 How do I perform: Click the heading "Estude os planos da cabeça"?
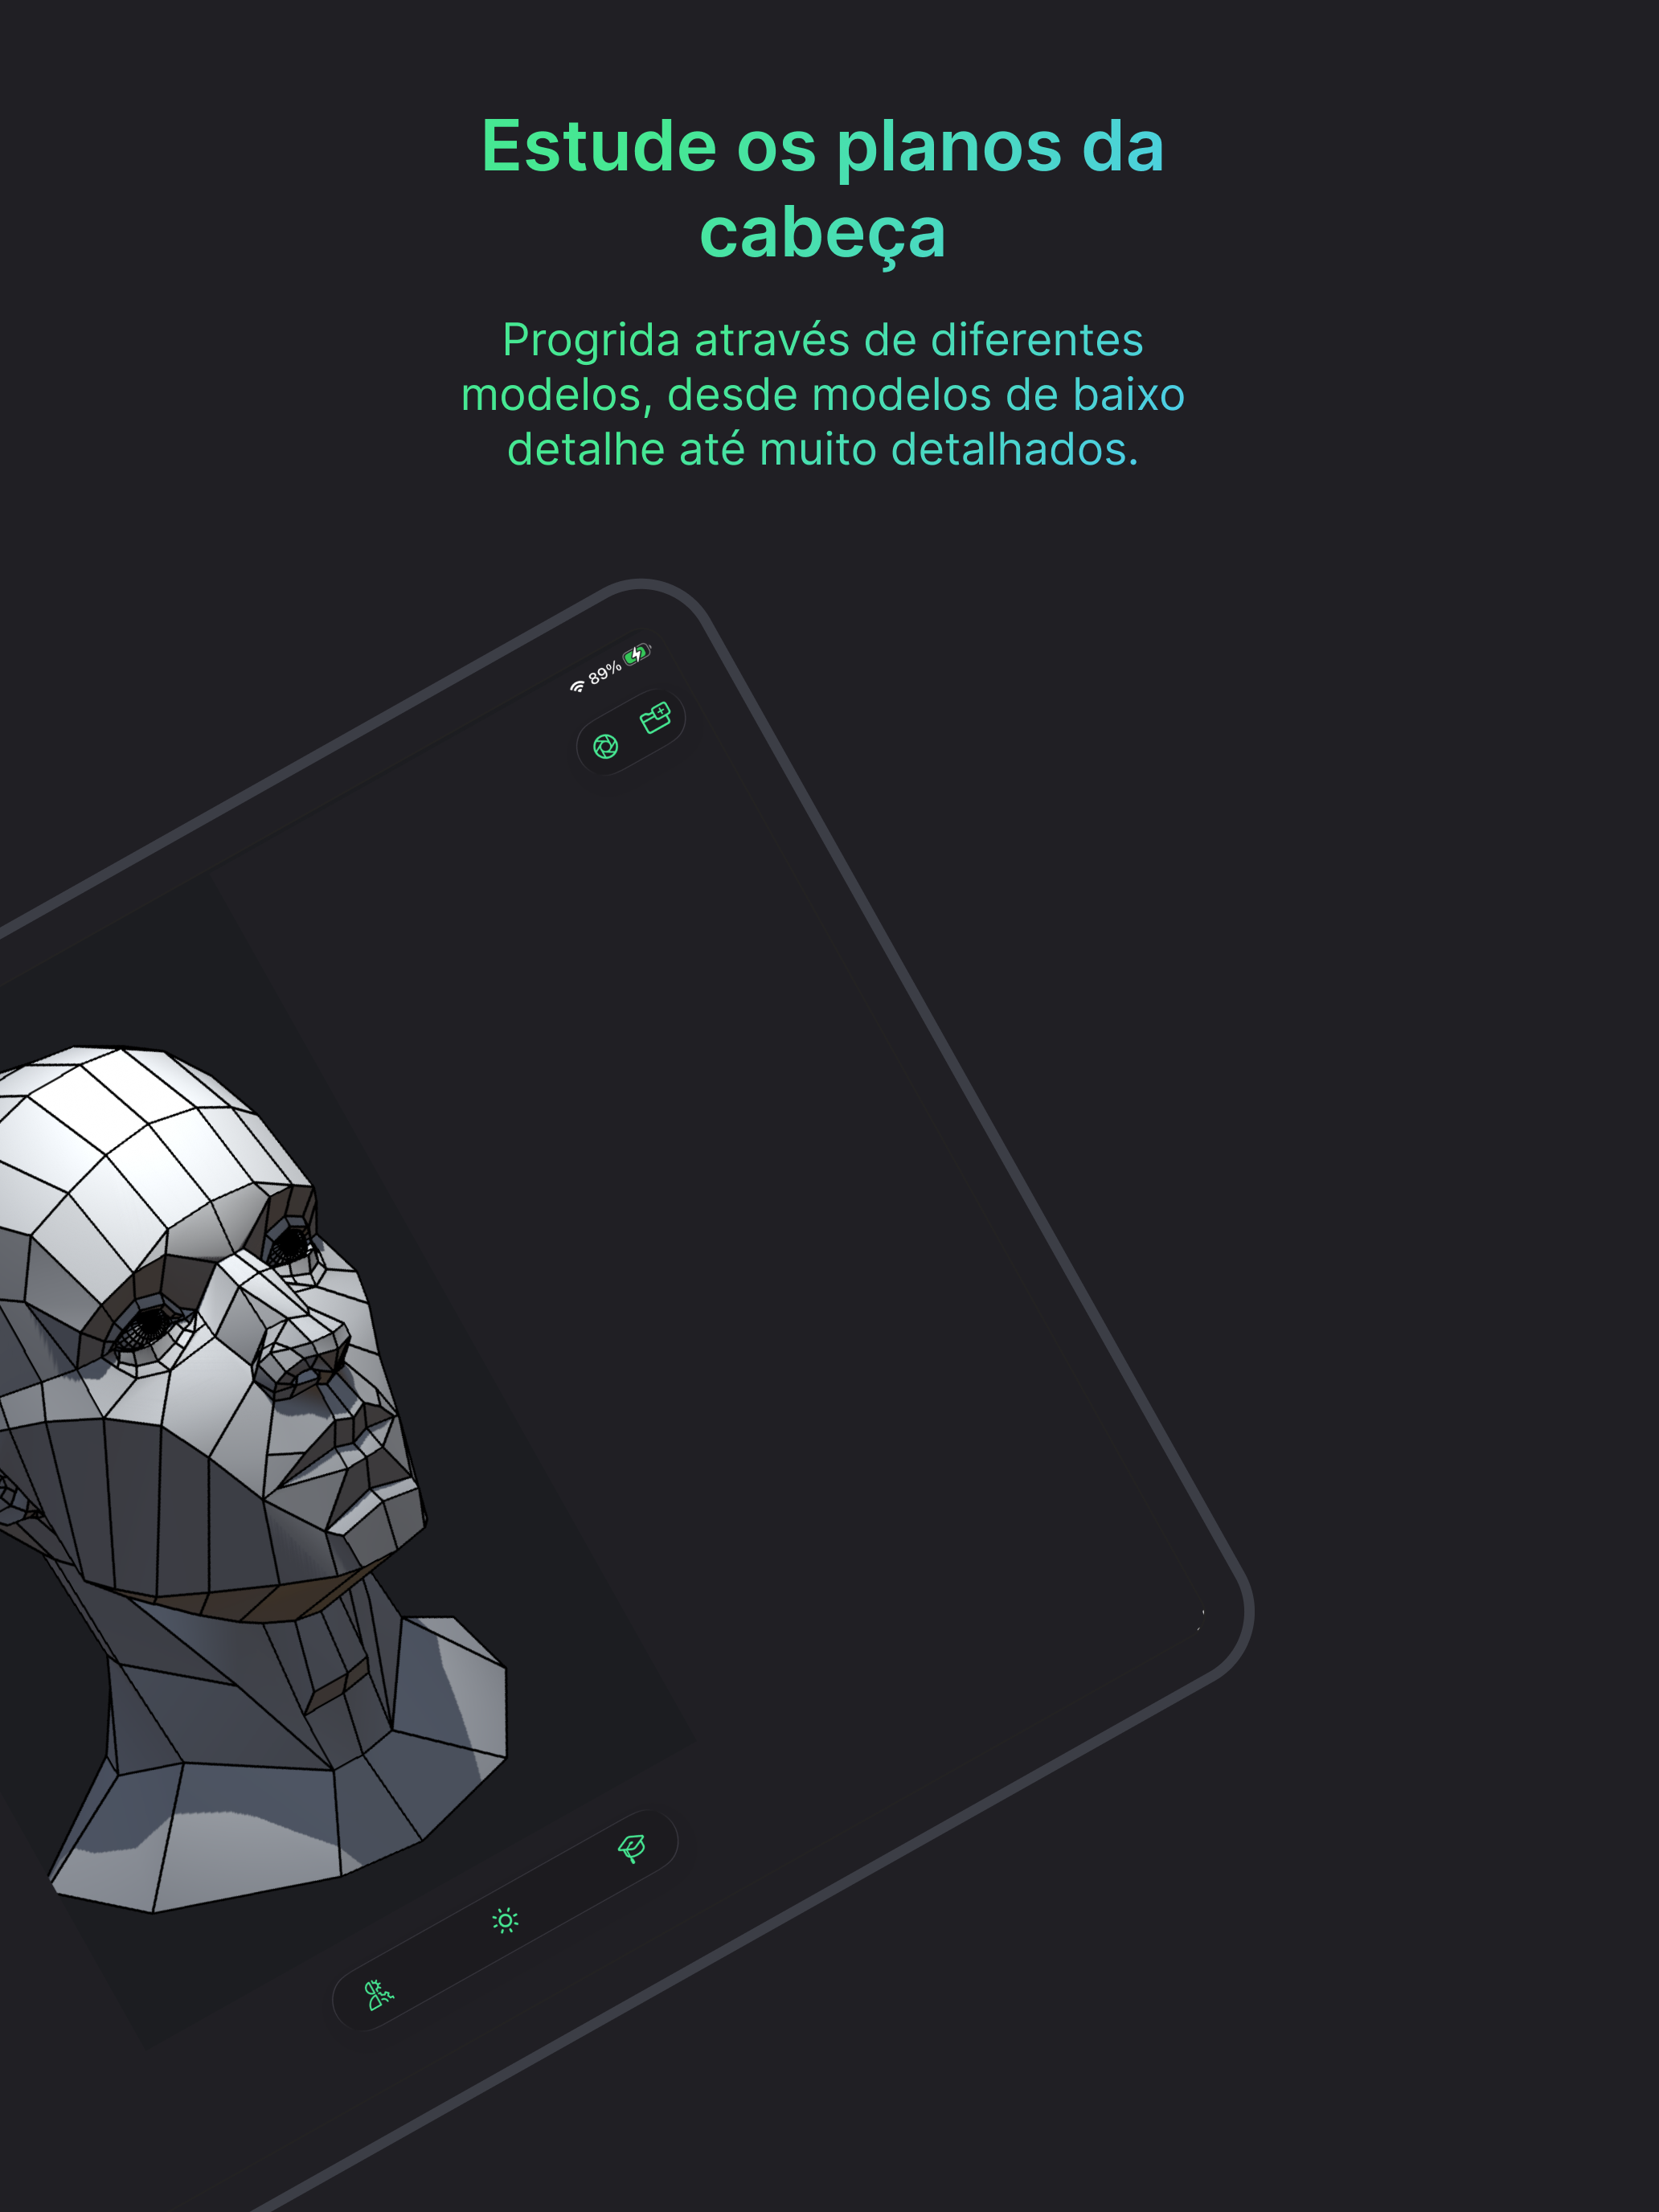pyautogui.click(x=823, y=189)
